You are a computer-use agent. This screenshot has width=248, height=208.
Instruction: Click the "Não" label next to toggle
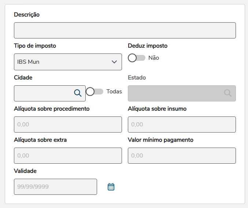pyautogui.click(x=153, y=58)
